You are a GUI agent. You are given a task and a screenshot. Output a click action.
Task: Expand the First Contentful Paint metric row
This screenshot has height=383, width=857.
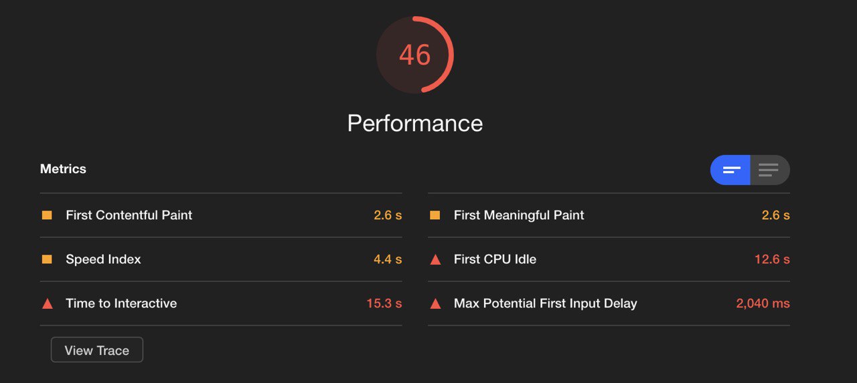221,215
